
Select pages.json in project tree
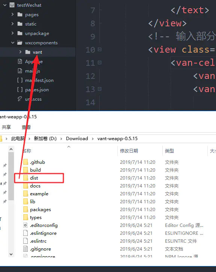coord(37,90)
